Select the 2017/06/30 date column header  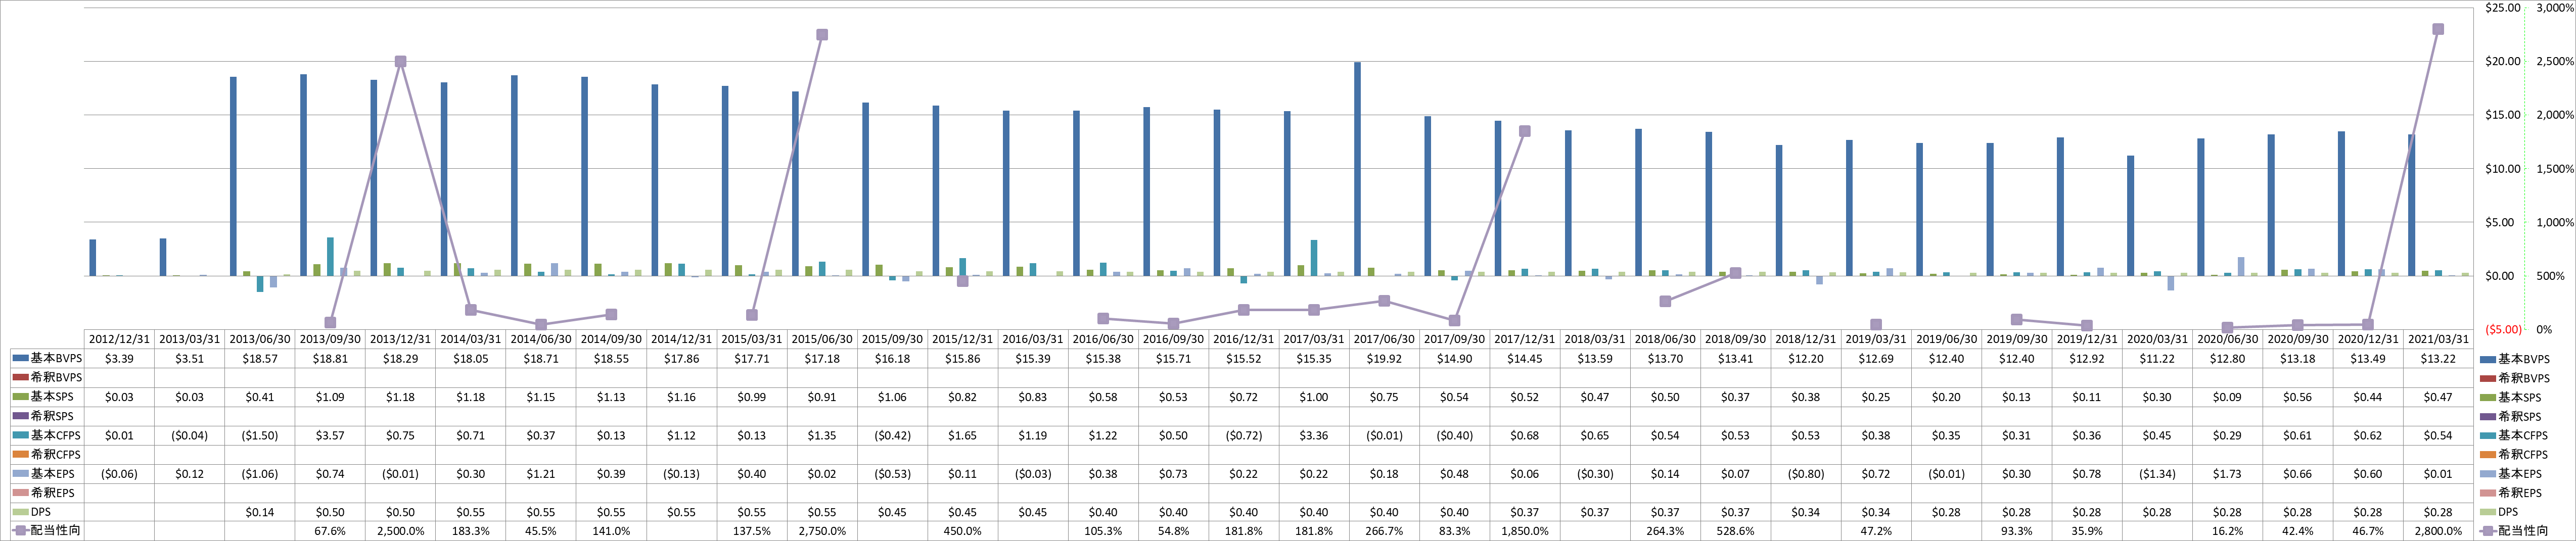click(1384, 339)
